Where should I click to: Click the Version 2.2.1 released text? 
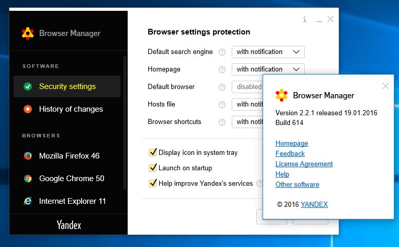click(326, 113)
